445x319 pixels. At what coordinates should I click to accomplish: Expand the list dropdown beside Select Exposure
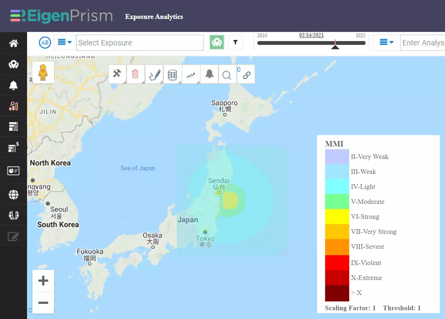(x=64, y=42)
